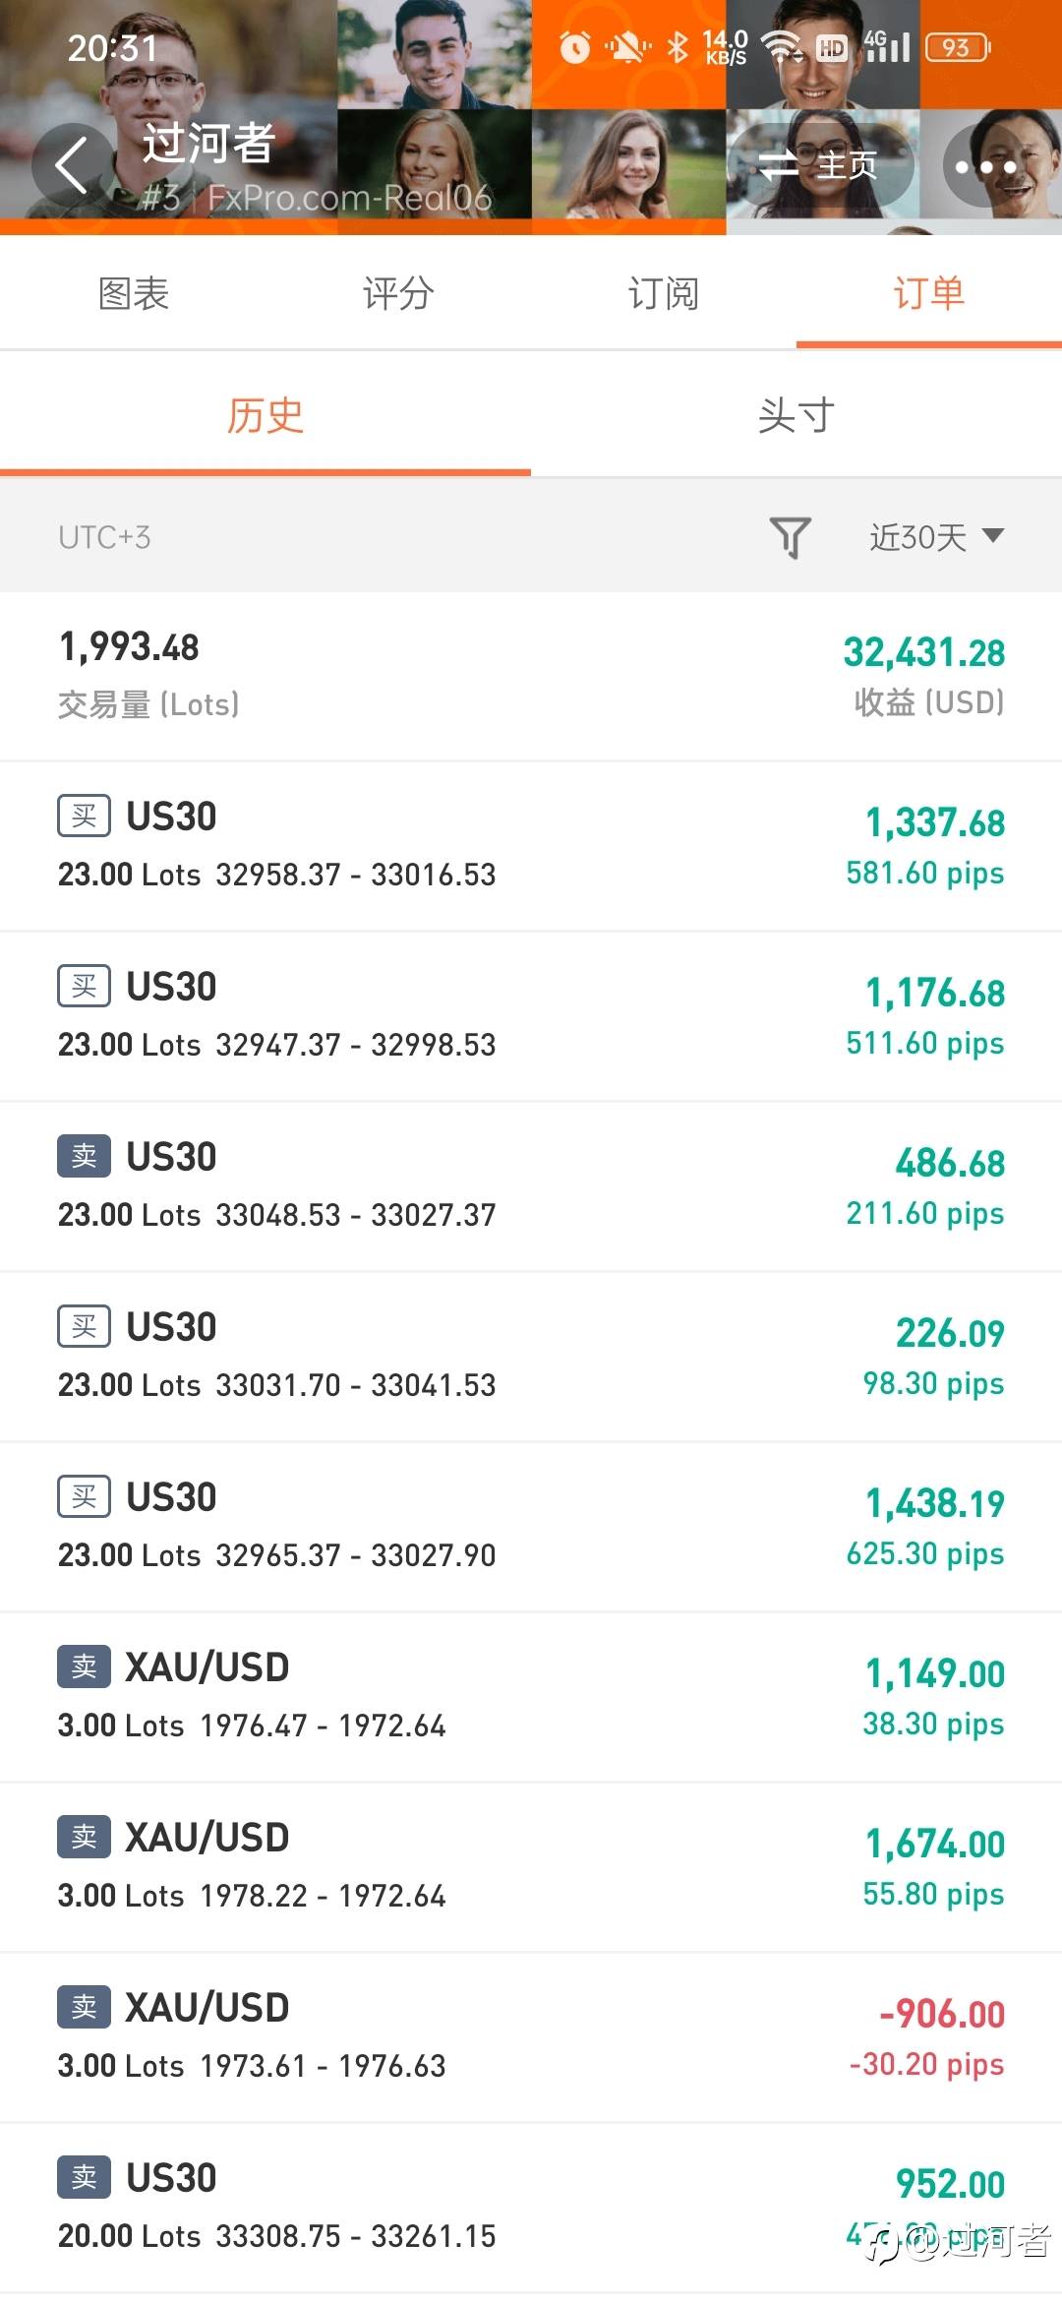Switch to the 评分 tab
The height and width of the screenshot is (2302, 1062).
point(398,293)
